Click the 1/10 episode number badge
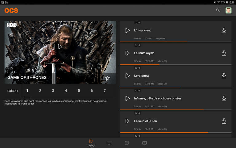Image resolution: width=236 pixels, height=148 pixels. point(138,23)
